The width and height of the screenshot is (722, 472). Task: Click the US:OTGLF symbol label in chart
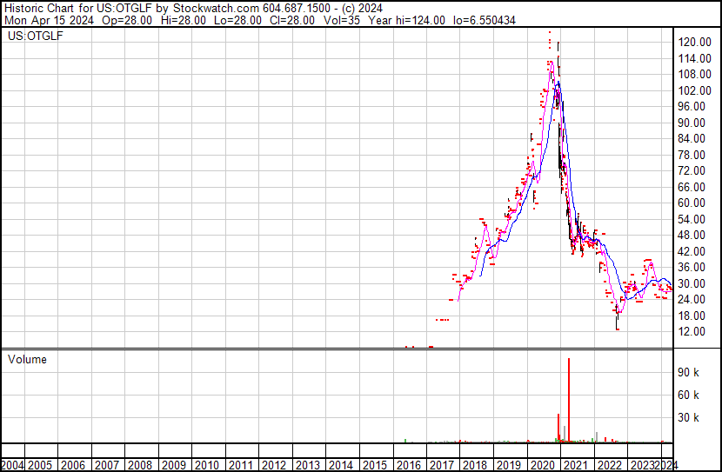pyautogui.click(x=36, y=36)
